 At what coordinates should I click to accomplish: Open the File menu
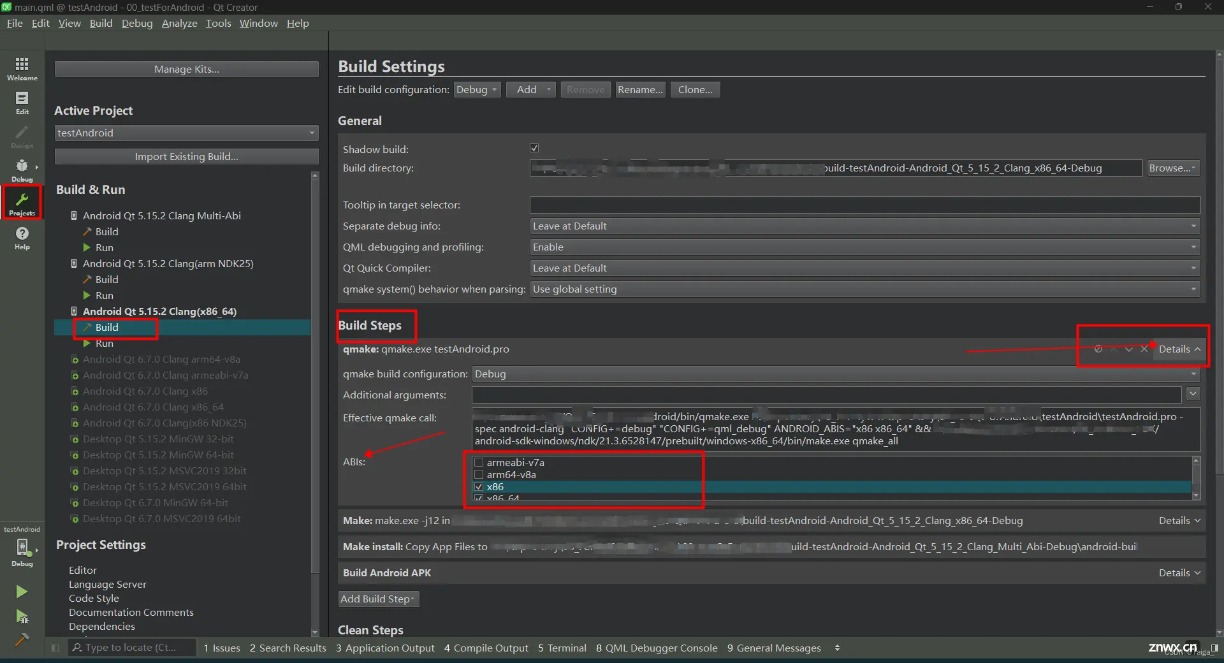coord(15,24)
